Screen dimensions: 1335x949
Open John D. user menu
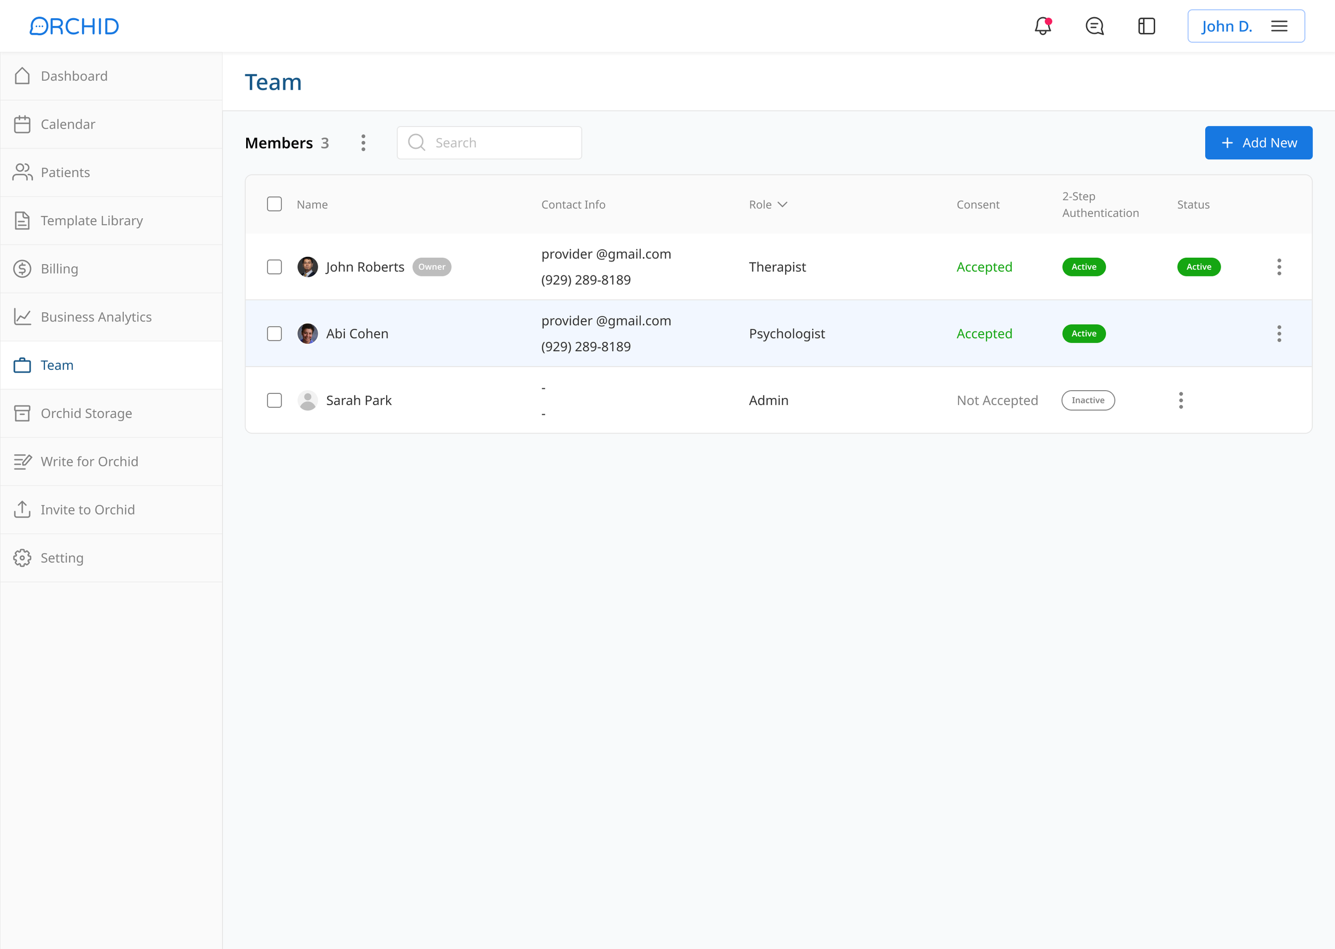[x=1246, y=26]
